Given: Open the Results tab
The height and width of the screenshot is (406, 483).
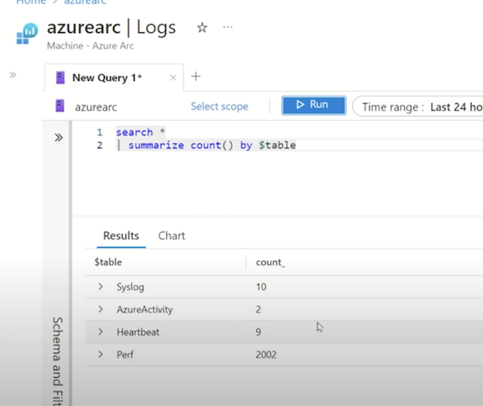Looking at the screenshot, I should pyautogui.click(x=121, y=236).
